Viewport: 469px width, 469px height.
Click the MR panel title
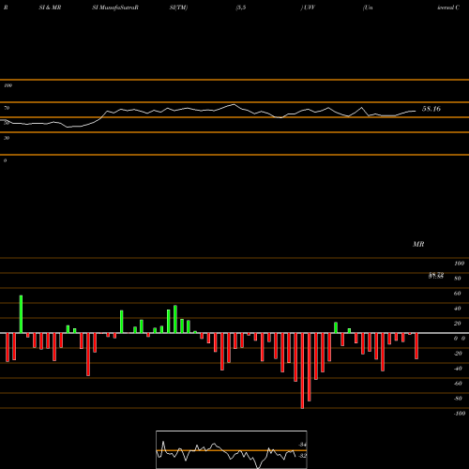point(418,244)
